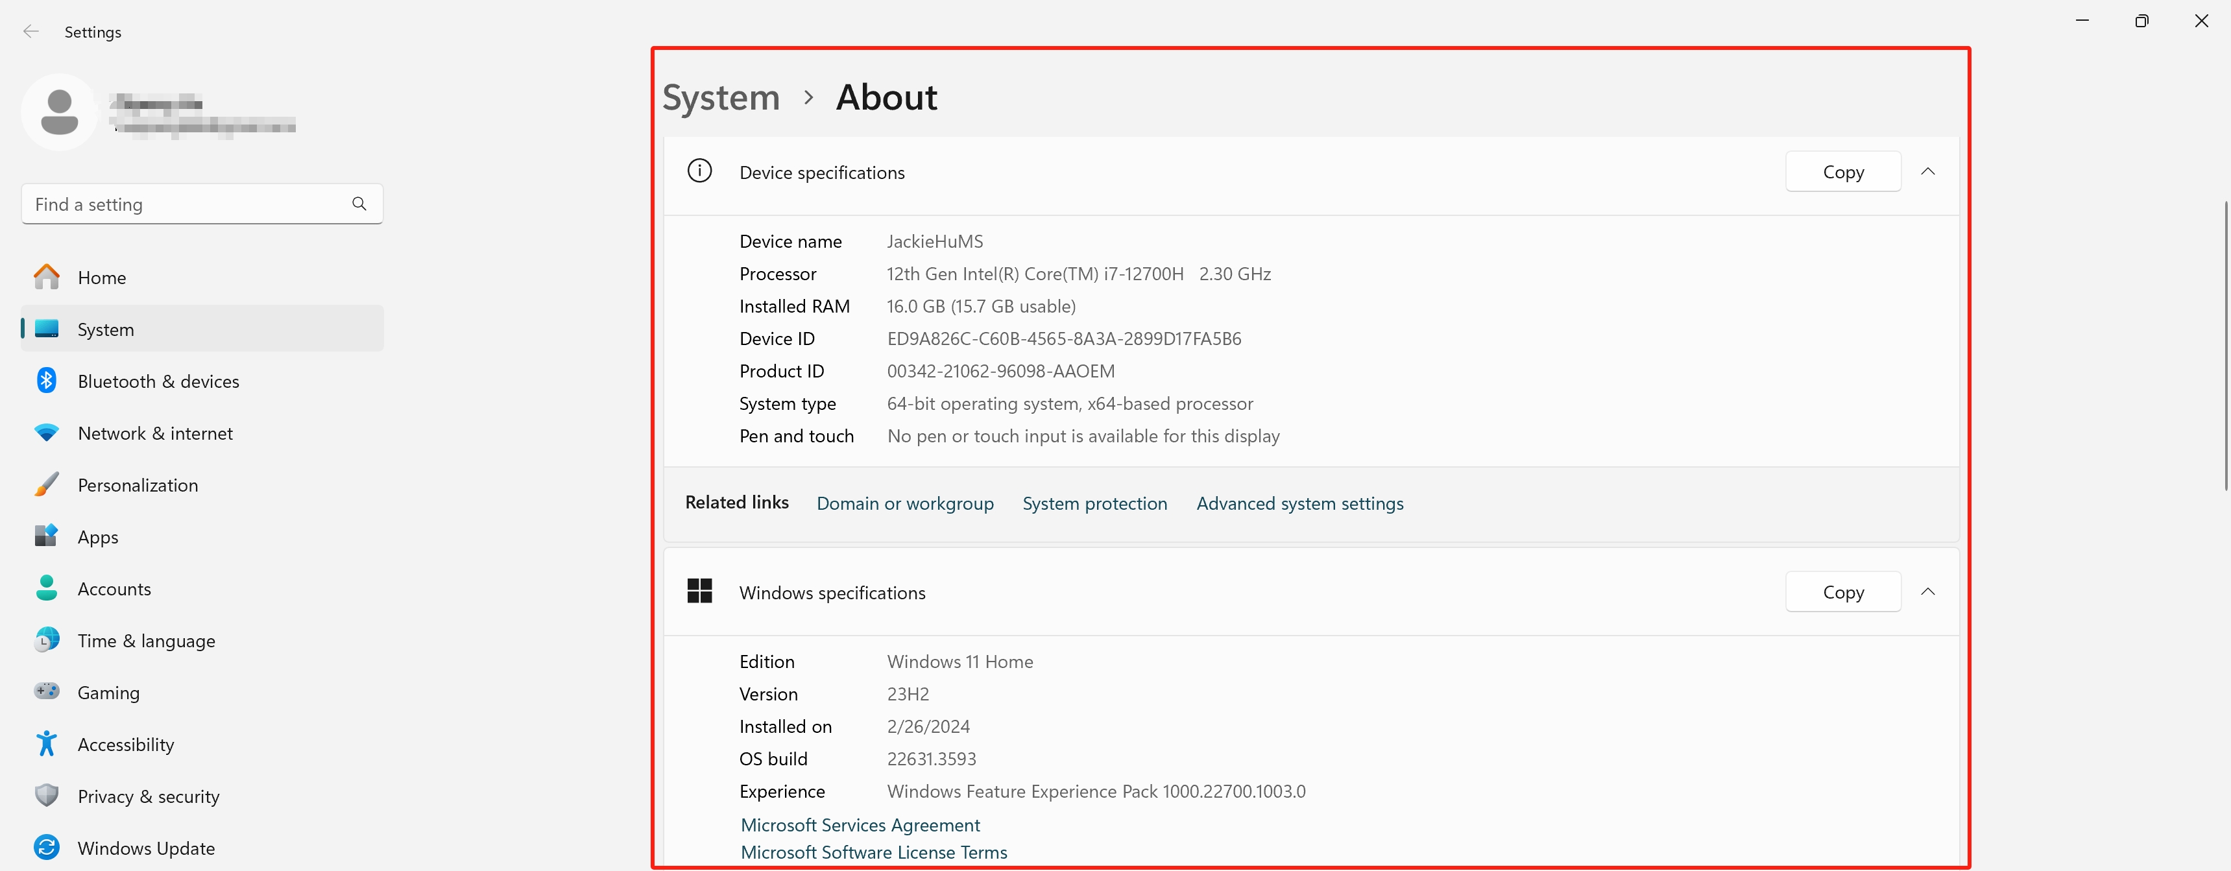
Task: Copy the Windows specifications
Action: point(1842,592)
